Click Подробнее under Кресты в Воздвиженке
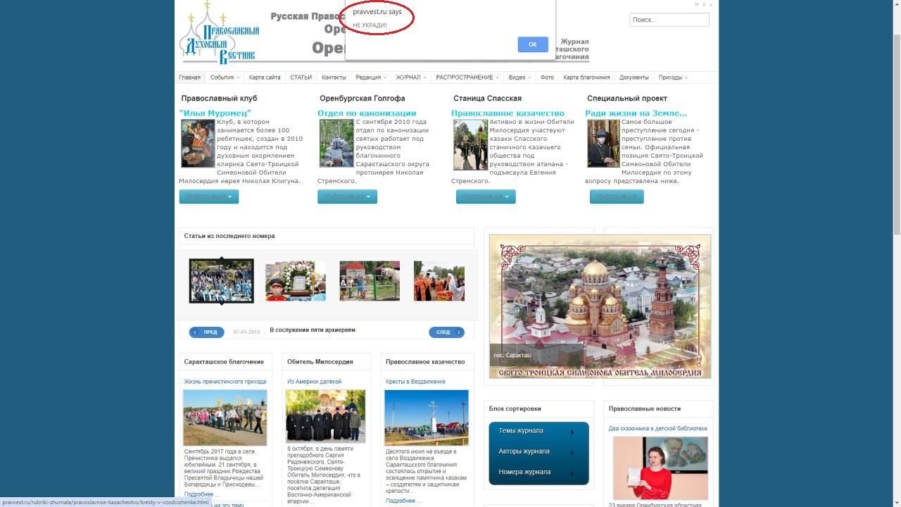This screenshot has width=901, height=507. [x=403, y=501]
